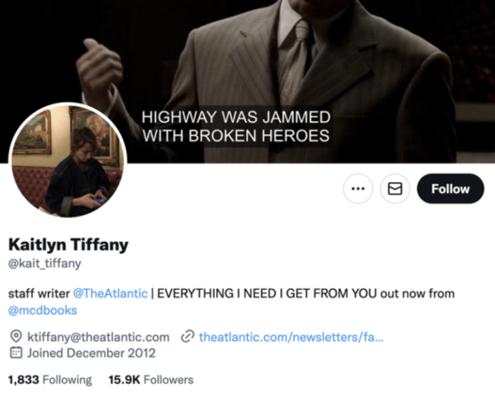This screenshot has height=394, width=495.
Task: Click the chain link icon
Action: pyautogui.click(x=188, y=337)
